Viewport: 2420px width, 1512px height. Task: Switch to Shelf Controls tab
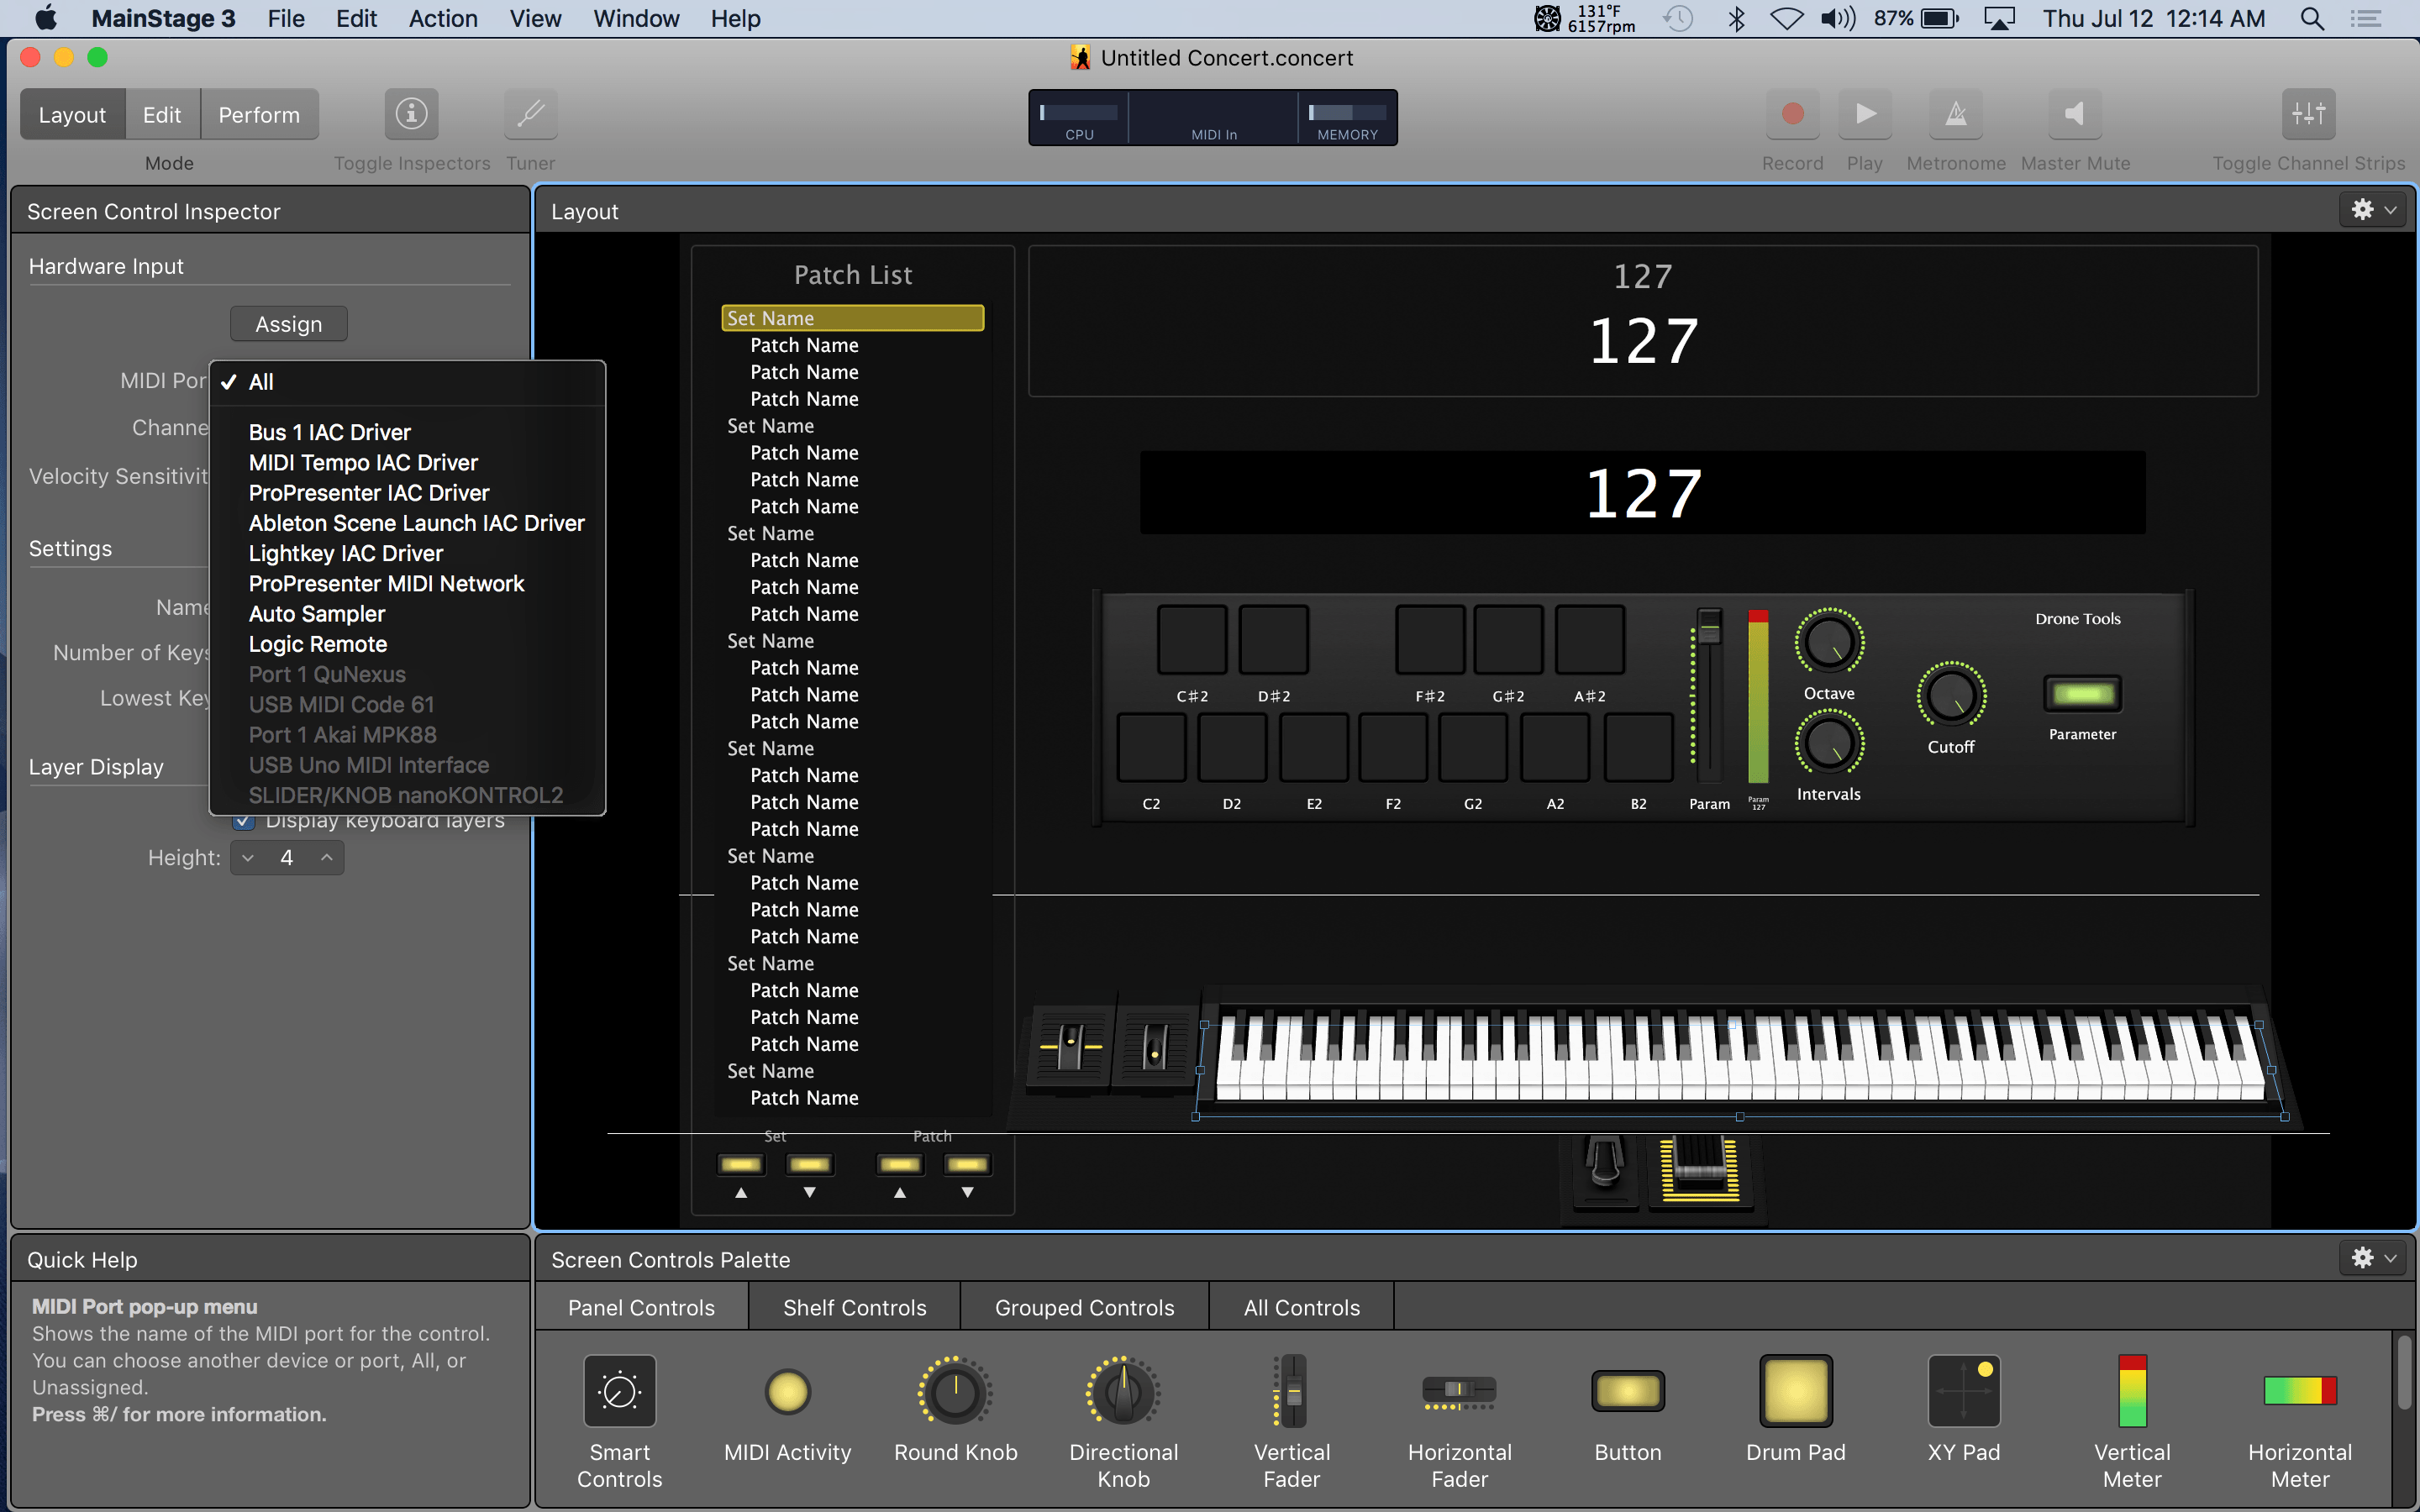point(855,1307)
